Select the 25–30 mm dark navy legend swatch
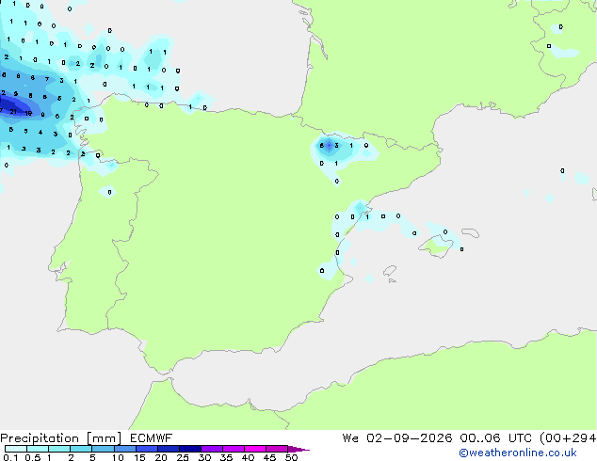 190,449
